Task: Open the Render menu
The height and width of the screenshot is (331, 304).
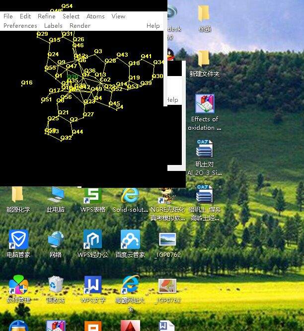Action: pyautogui.click(x=80, y=26)
